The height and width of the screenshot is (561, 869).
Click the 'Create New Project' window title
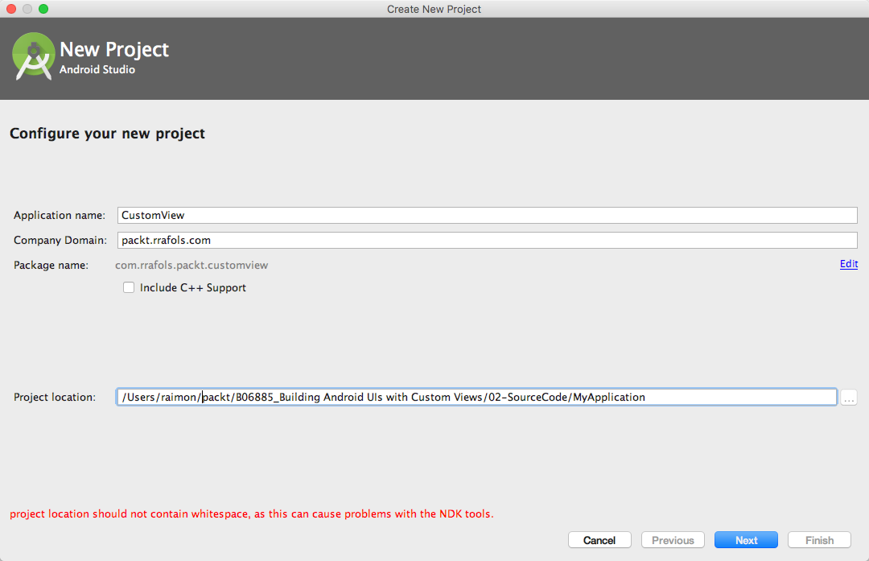tap(434, 9)
